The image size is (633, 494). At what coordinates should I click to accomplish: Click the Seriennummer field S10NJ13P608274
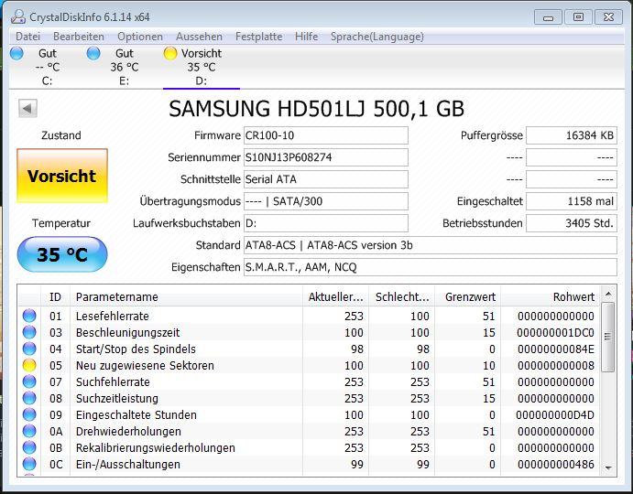326,157
